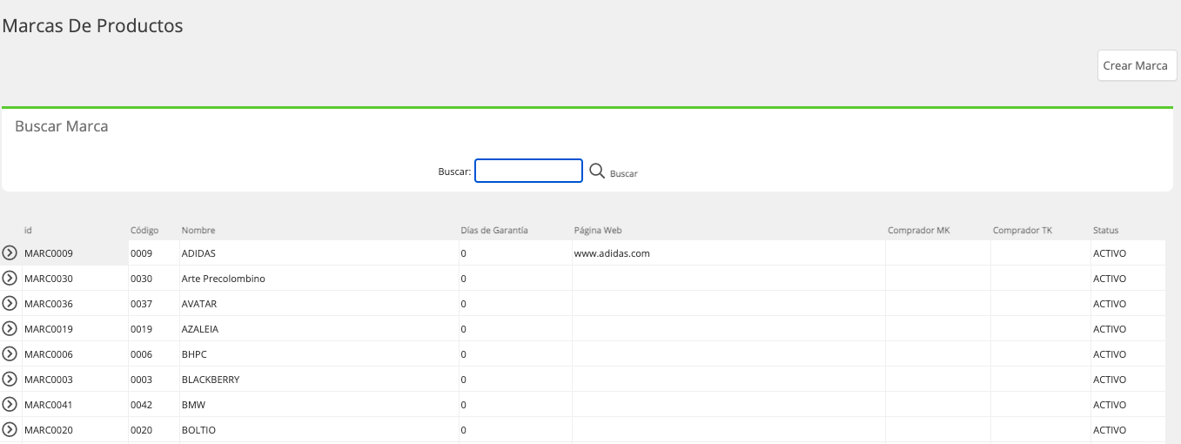Image resolution: width=1181 pixels, height=444 pixels.
Task: Click the Buscar Marca panel heading
Action: [62, 127]
